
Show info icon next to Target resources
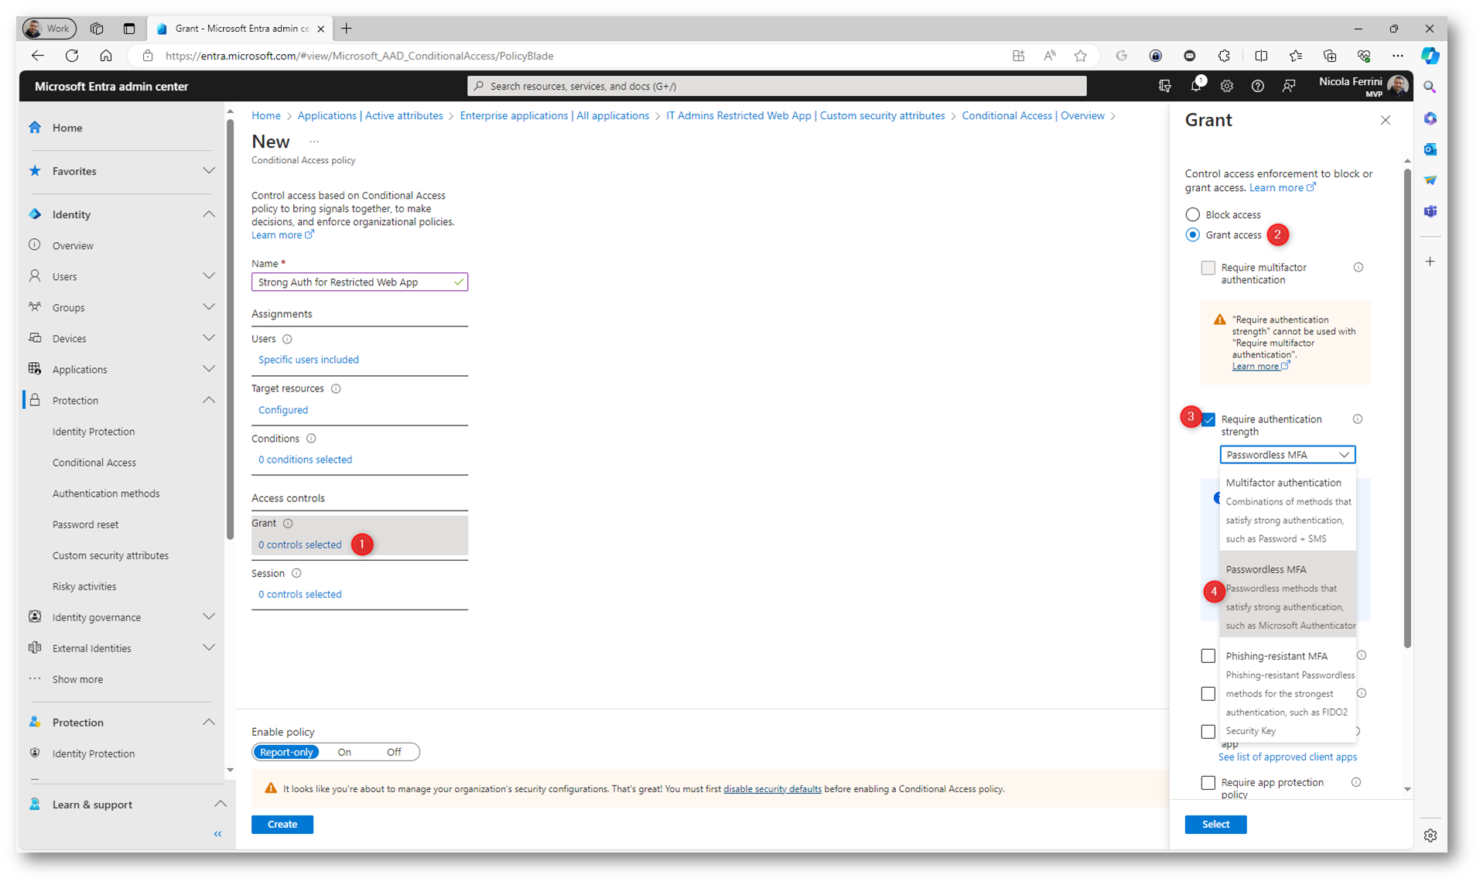[336, 388]
